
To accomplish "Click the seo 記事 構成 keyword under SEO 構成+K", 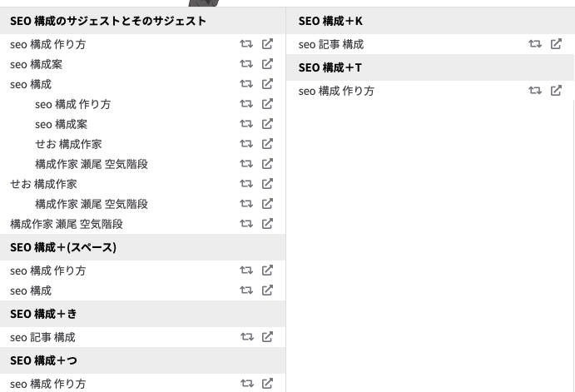I will (330, 44).
